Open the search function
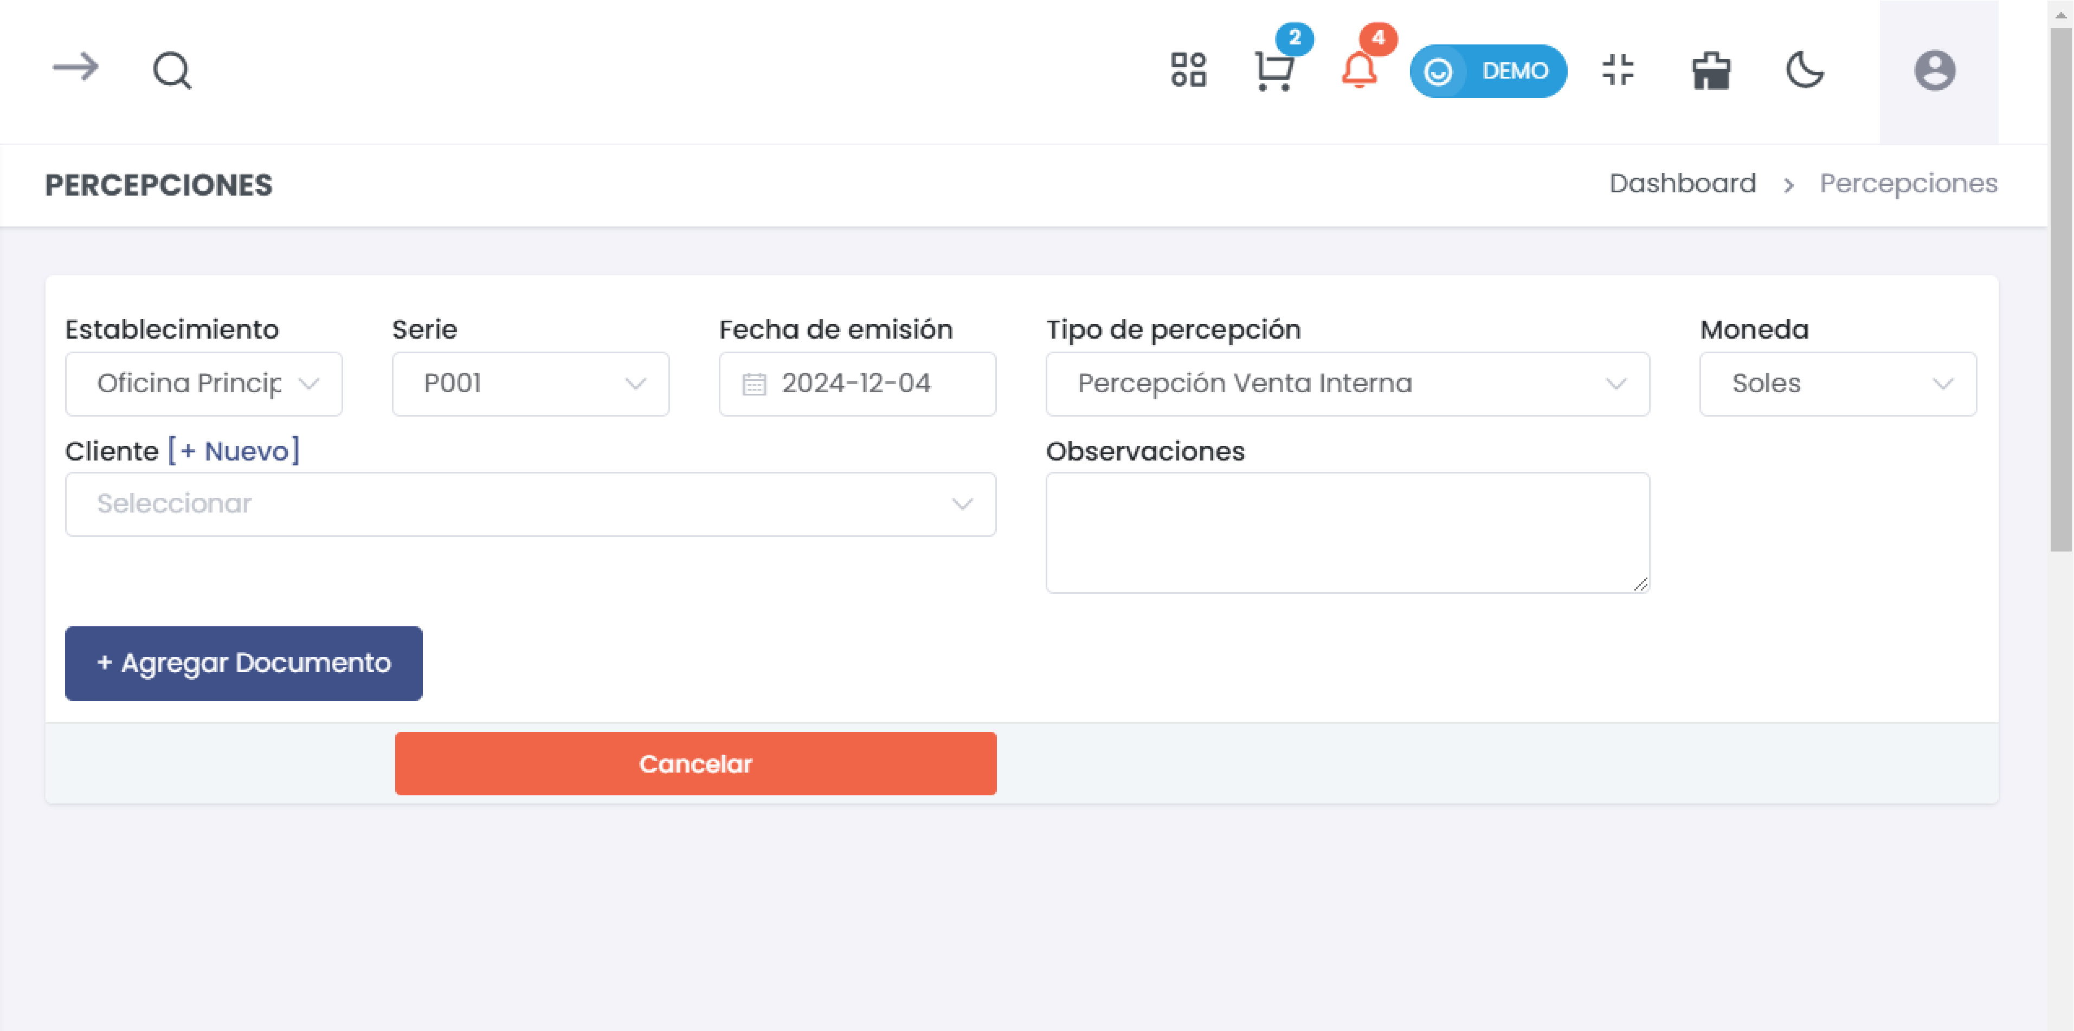This screenshot has height=1031, width=2074. point(171,71)
